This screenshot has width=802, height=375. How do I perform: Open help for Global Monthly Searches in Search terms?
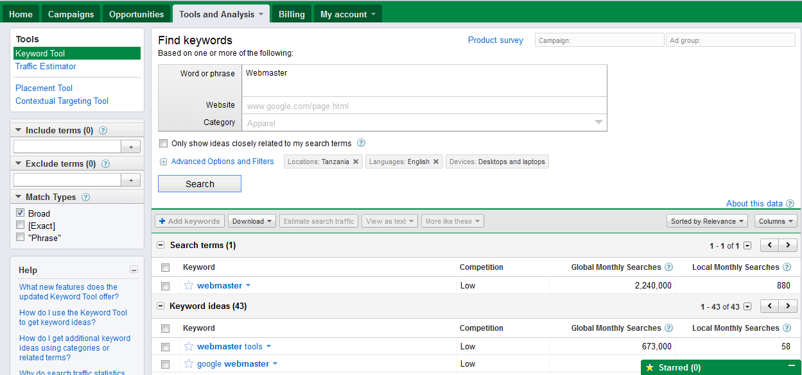[x=668, y=267]
